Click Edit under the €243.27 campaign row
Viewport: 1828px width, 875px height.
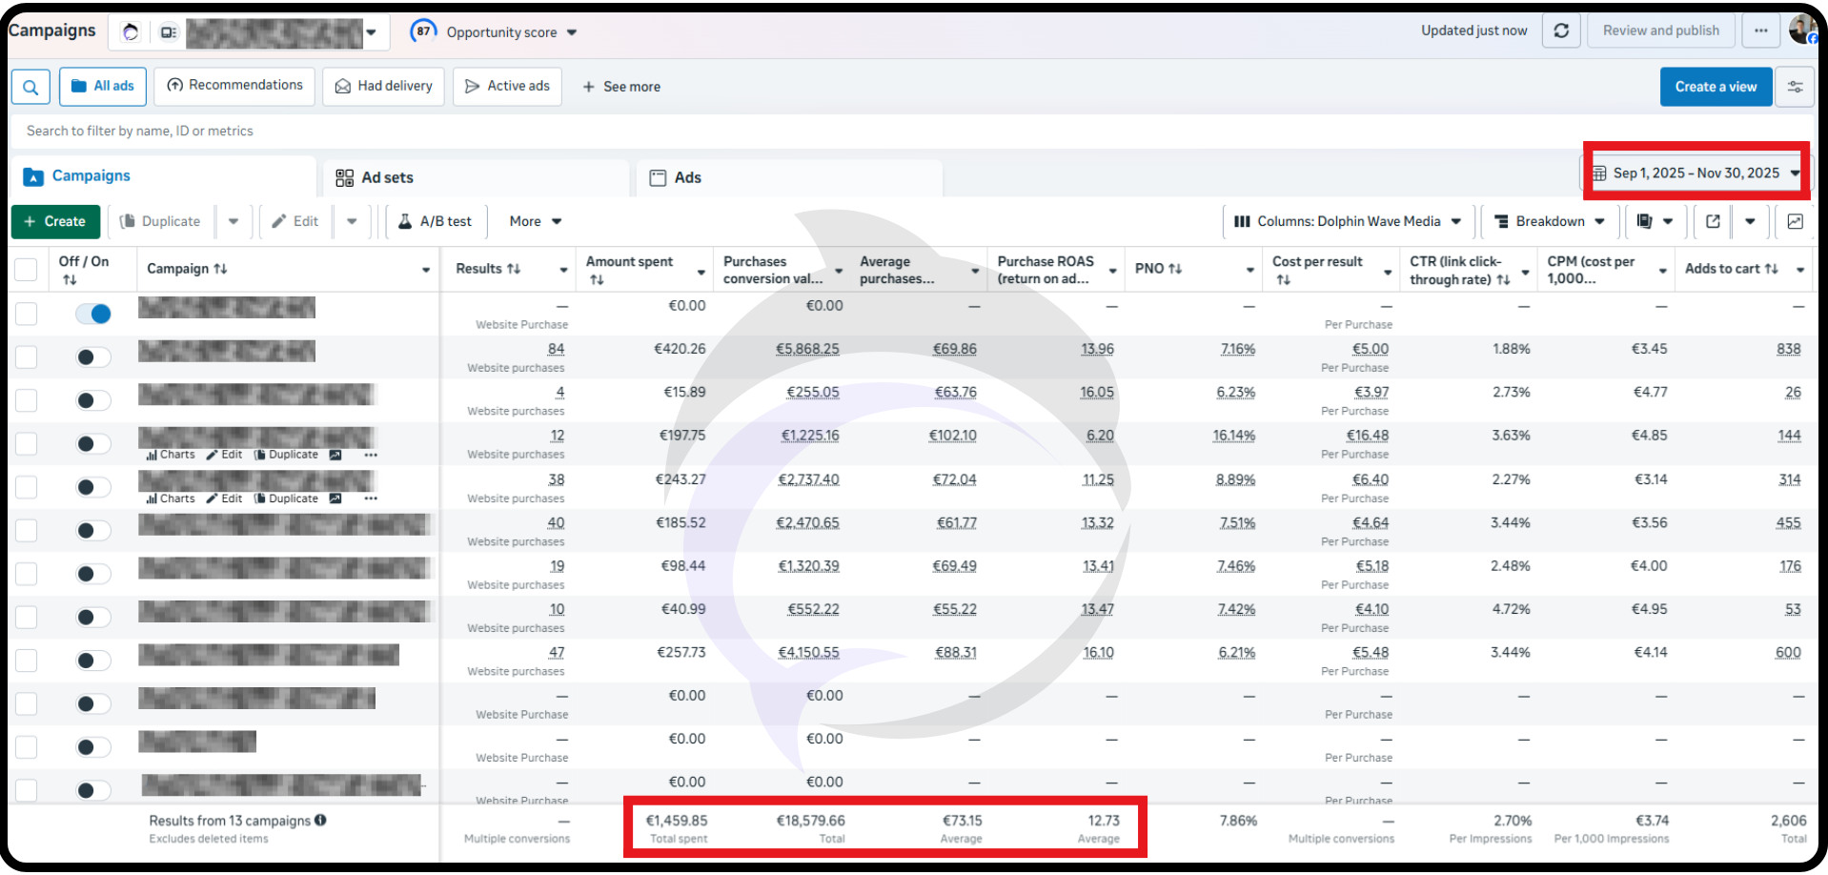224,499
